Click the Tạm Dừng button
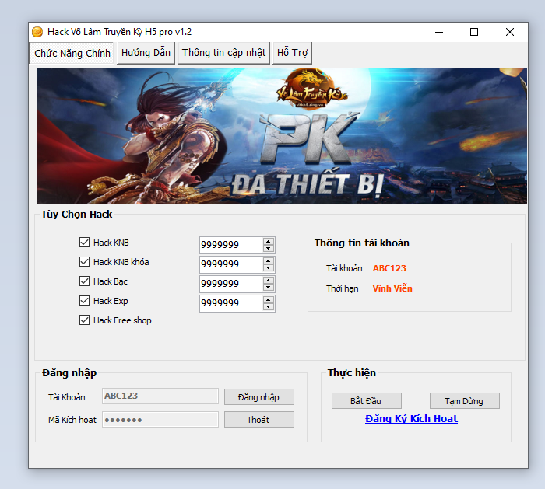 (x=464, y=401)
